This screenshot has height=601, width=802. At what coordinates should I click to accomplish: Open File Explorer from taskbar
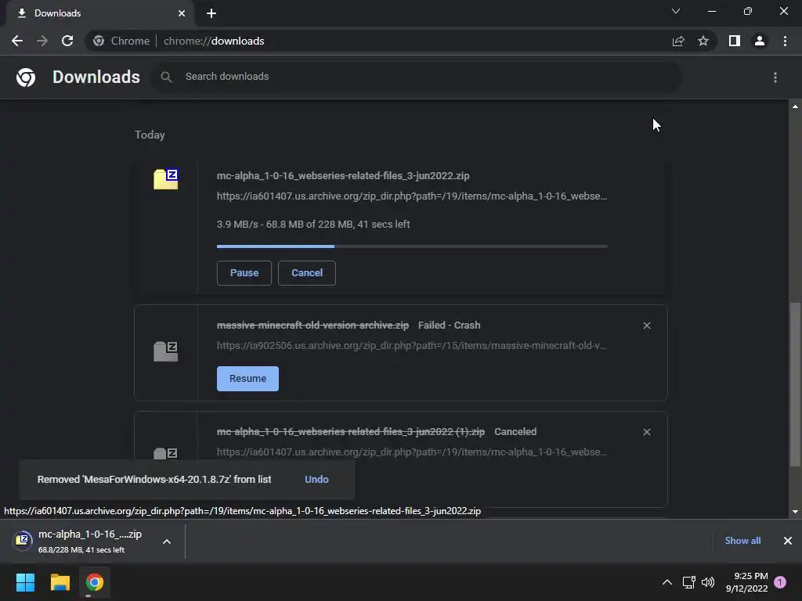pyautogui.click(x=60, y=582)
